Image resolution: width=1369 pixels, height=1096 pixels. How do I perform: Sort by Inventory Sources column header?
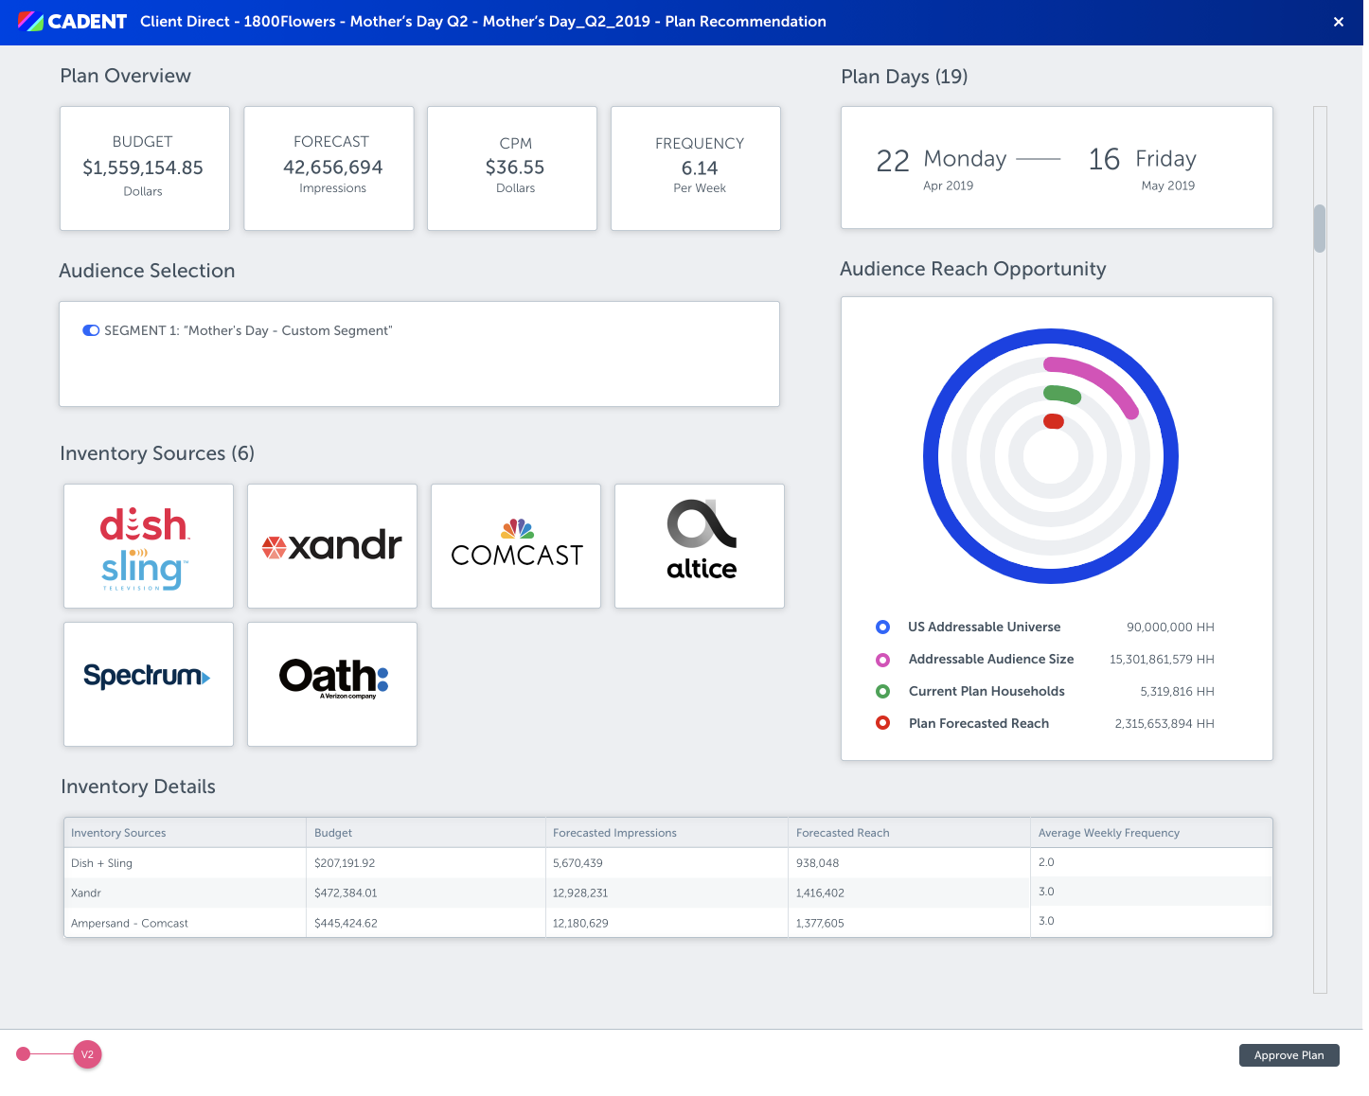(x=185, y=833)
